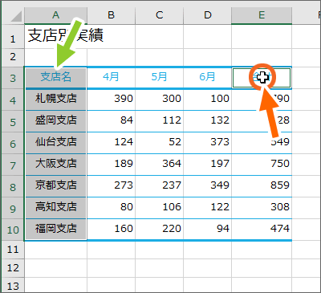Select column A header
This screenshot has width=321, height=293.
[55, 15]
